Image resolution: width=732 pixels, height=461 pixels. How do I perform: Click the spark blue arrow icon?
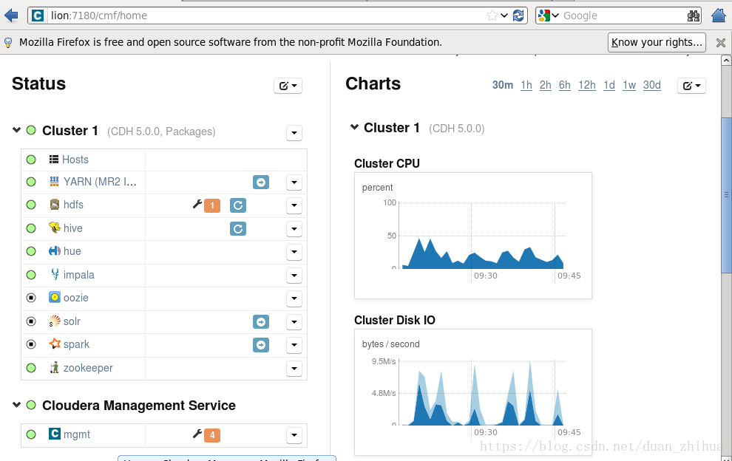[x=261, y=345]
